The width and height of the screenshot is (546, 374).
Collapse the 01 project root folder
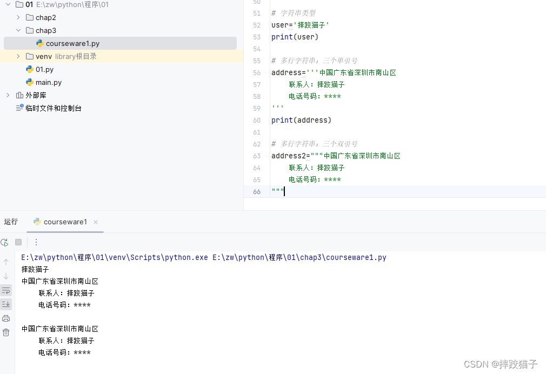point(8,4)
